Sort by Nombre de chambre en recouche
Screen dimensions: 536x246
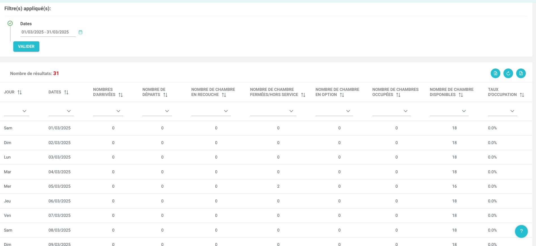224,95
